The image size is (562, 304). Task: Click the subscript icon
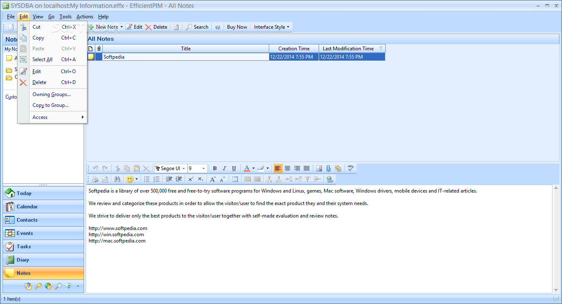200,179
